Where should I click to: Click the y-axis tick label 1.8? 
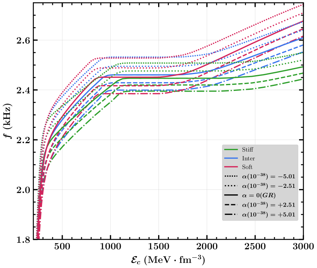23,239
